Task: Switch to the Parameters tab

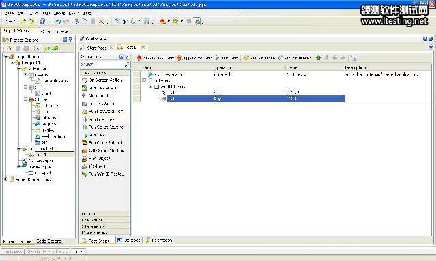Action: (159, 240)
